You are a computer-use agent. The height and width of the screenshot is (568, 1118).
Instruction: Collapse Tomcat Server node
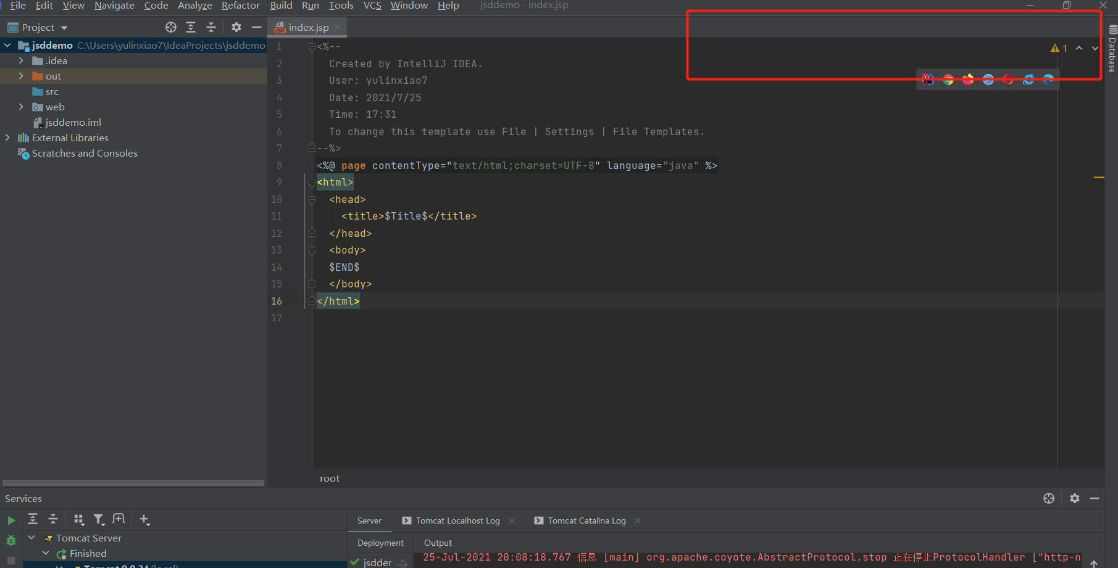coord(31,538)
